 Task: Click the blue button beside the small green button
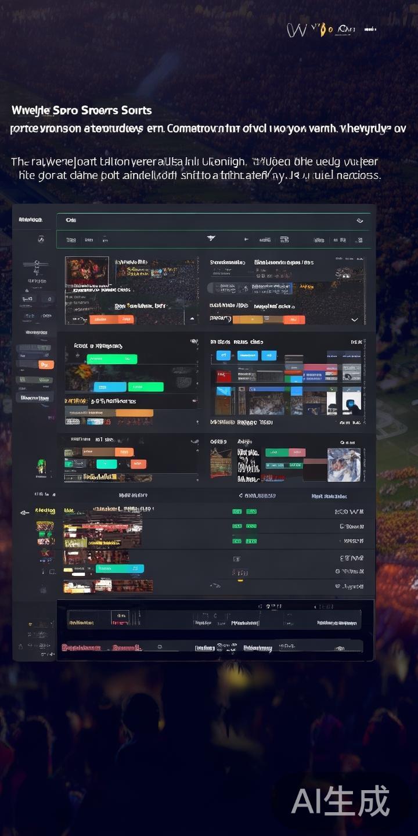coord(110,387)
